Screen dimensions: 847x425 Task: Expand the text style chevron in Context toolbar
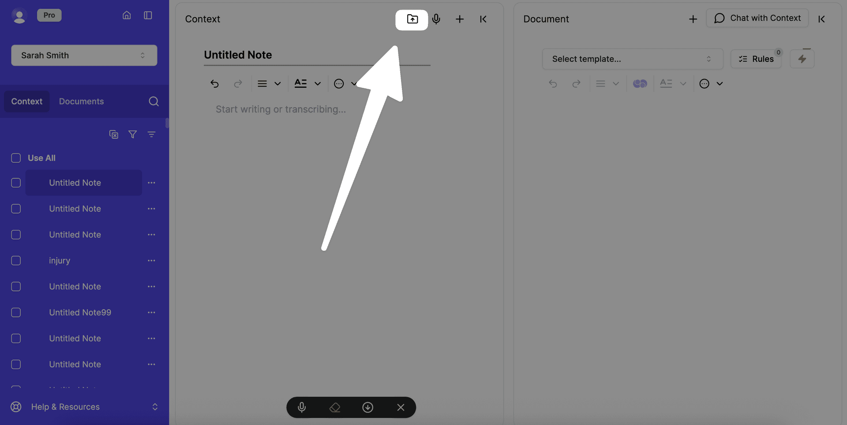point(318,83)
